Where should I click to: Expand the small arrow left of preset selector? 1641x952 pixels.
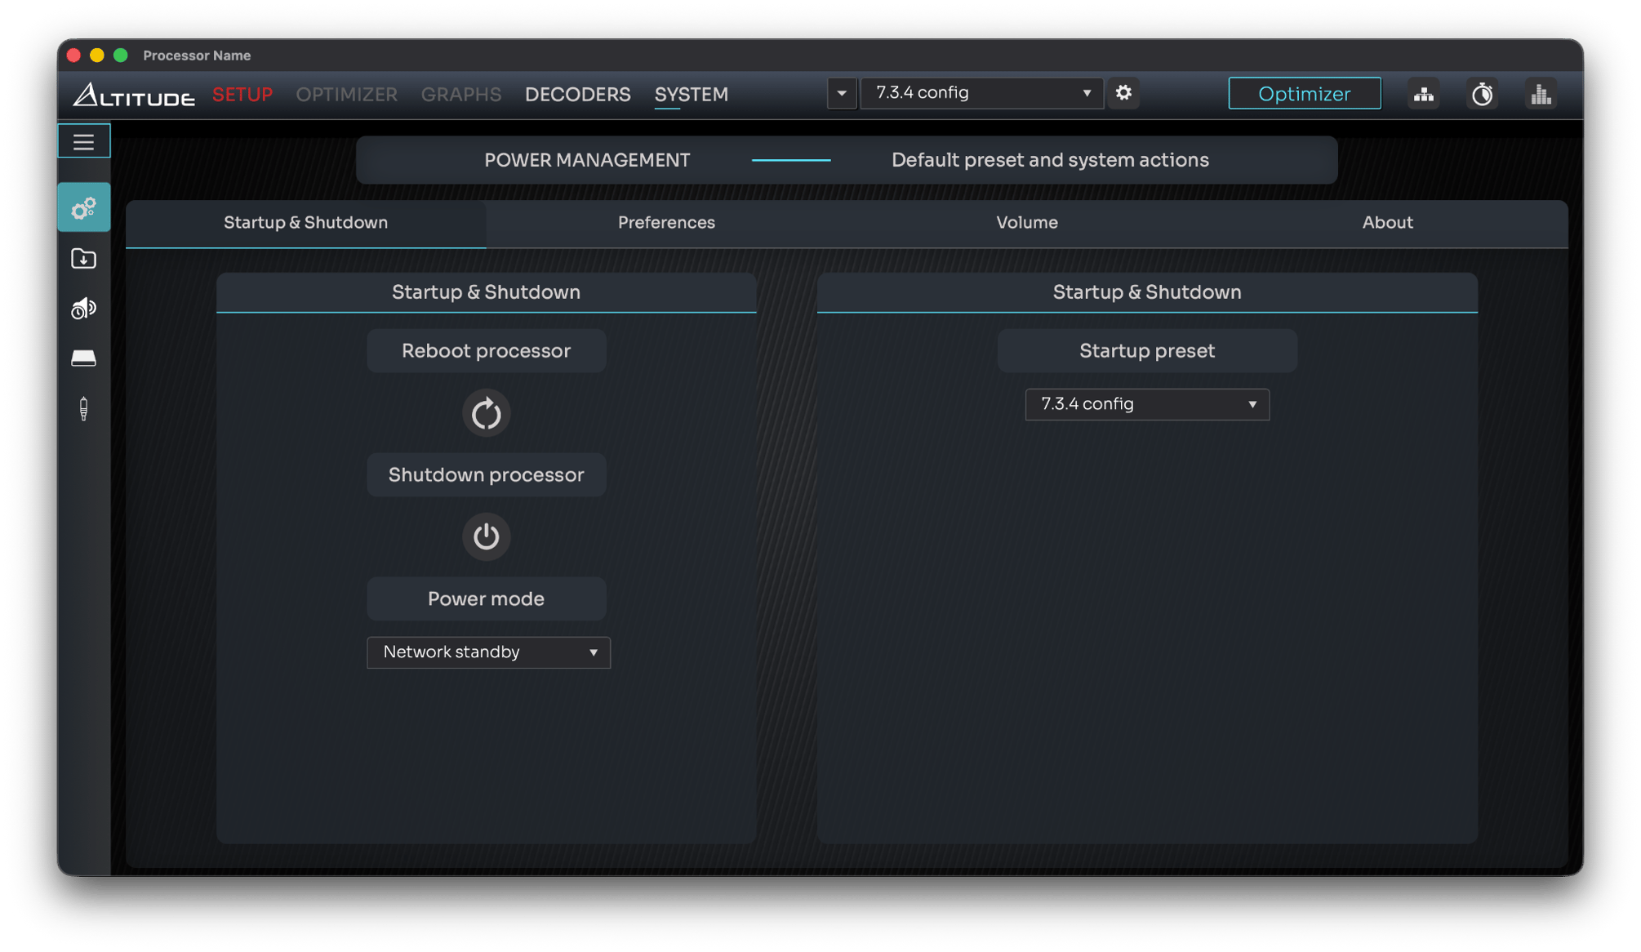pos(842,93)
